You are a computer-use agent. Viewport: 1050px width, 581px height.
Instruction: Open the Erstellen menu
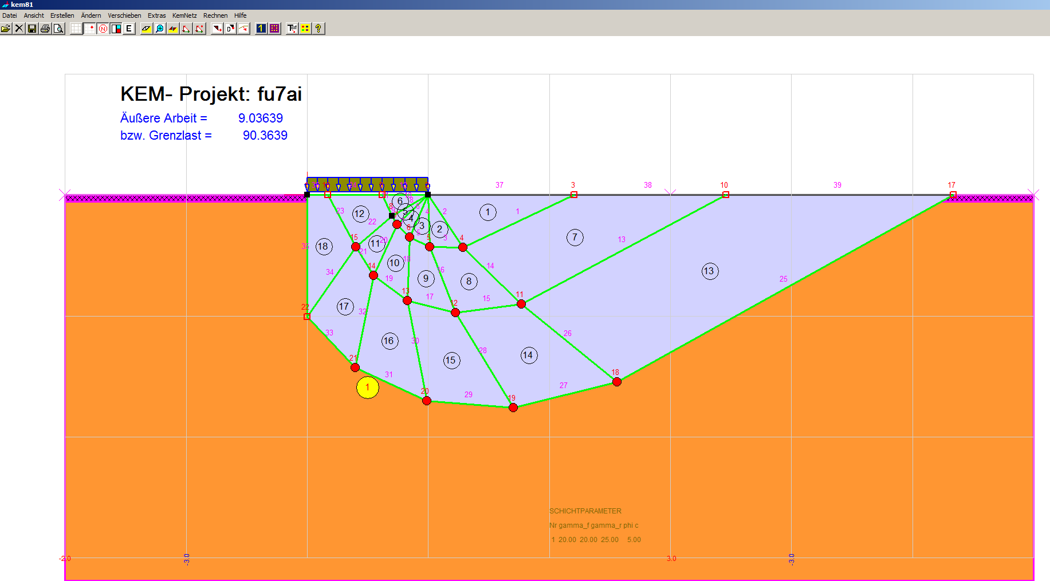[62, 15]
